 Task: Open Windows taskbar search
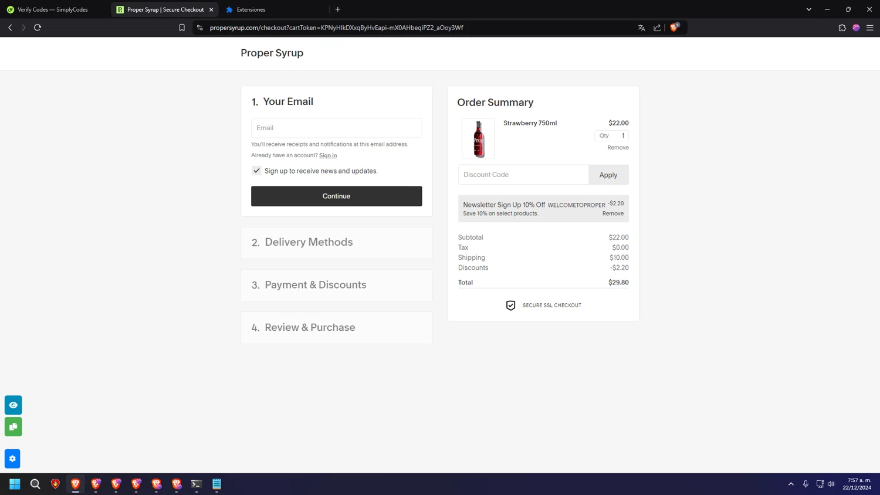click(x=35, y=484)
